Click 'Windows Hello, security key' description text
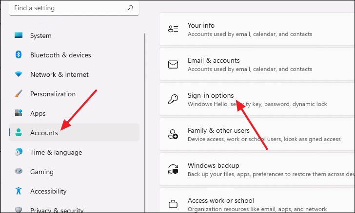This screenshot has width=355, height=213. pos(257,104)
